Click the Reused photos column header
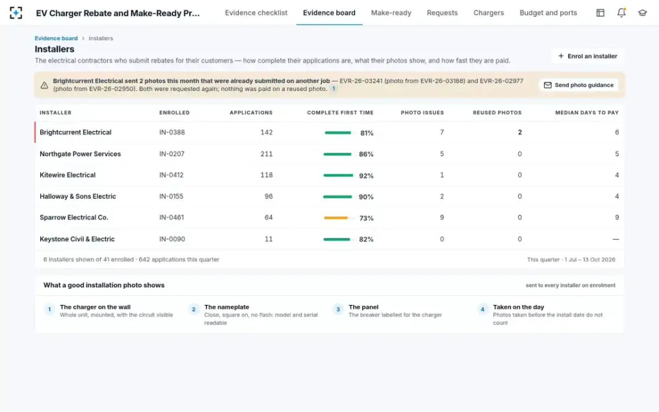The height and width of the screenshot is (412, 659). (497, 113)
